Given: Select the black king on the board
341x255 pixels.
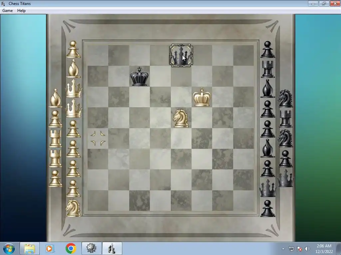Looking at the screenshot, I should point(140,77).
